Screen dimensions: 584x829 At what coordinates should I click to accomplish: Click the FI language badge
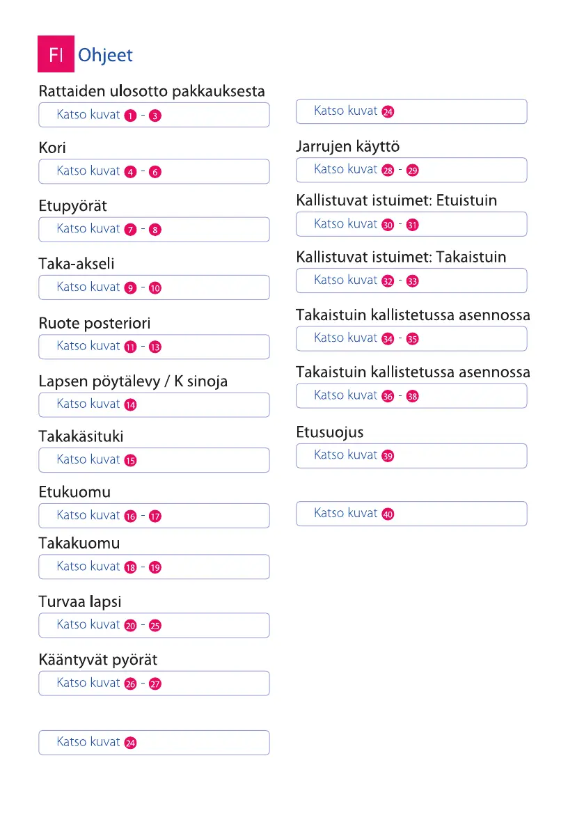(x=56, y=55)
